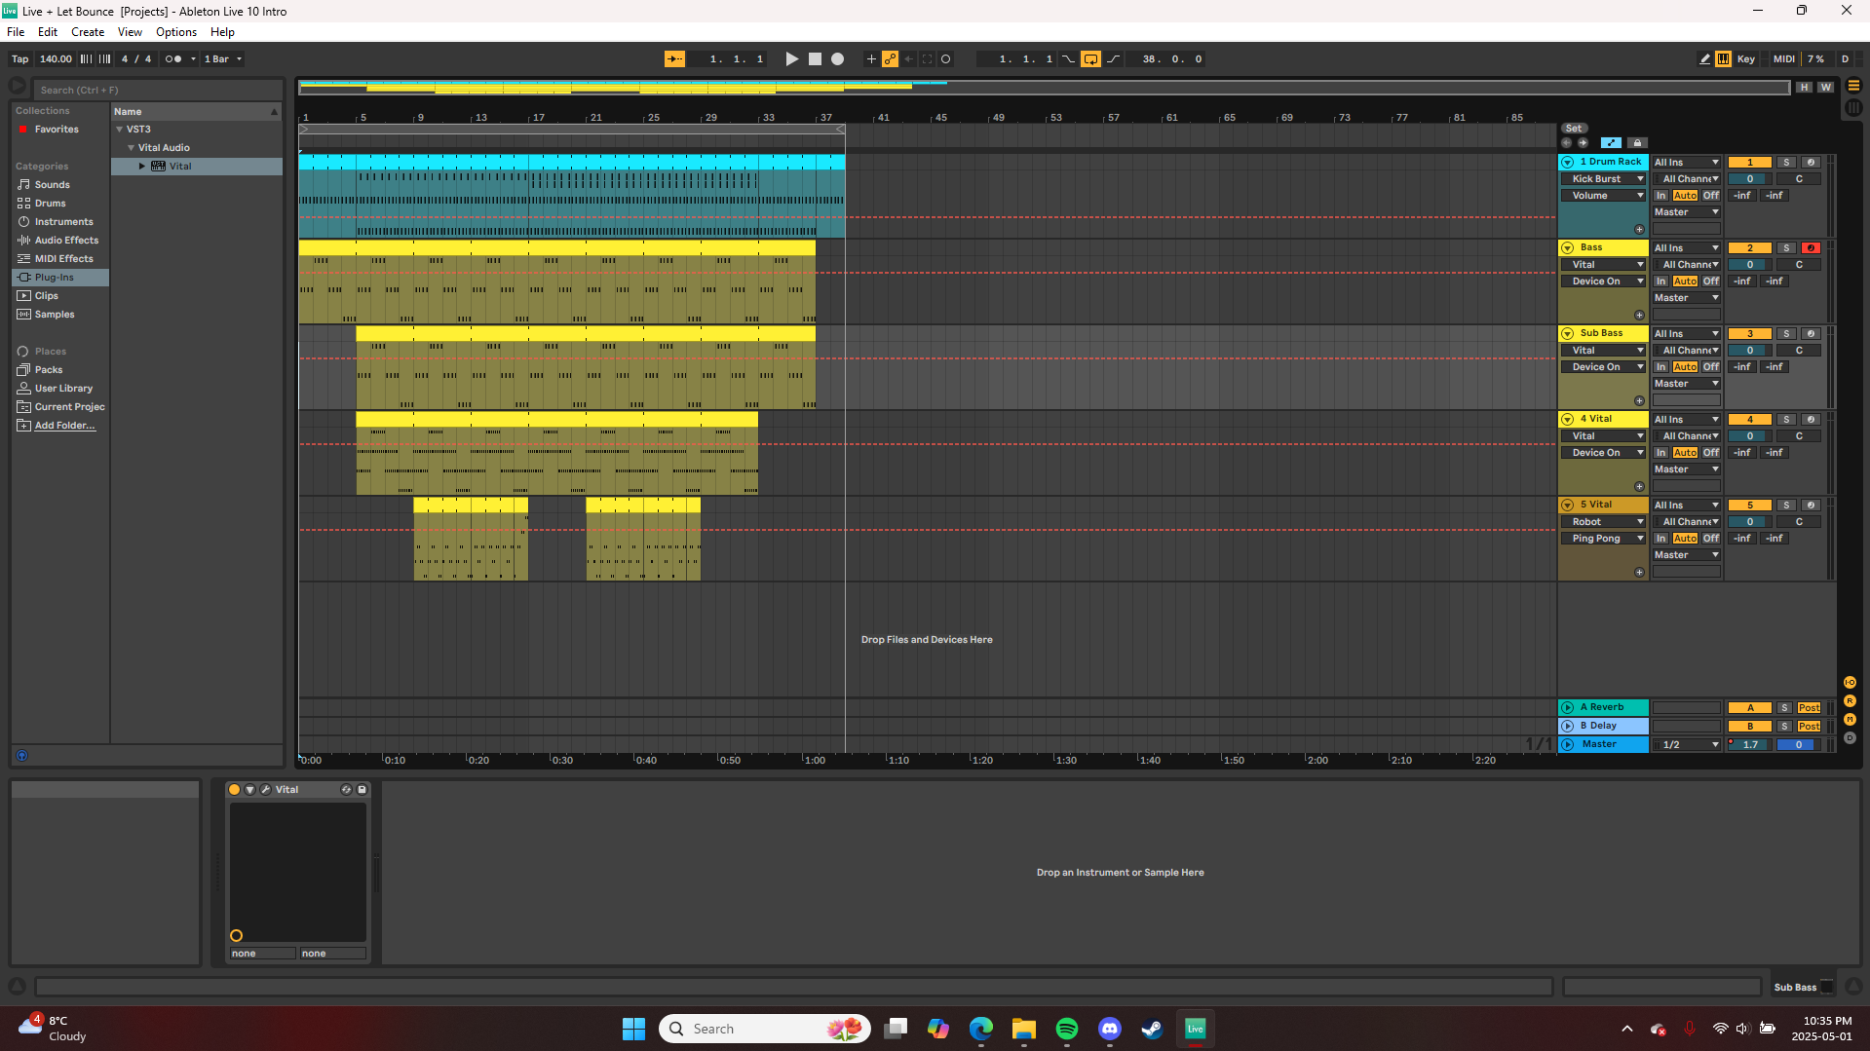Viewport: 1870px width, 1051px height.
Task: Click the Add Folder link
Action: (x=64, y=426)
